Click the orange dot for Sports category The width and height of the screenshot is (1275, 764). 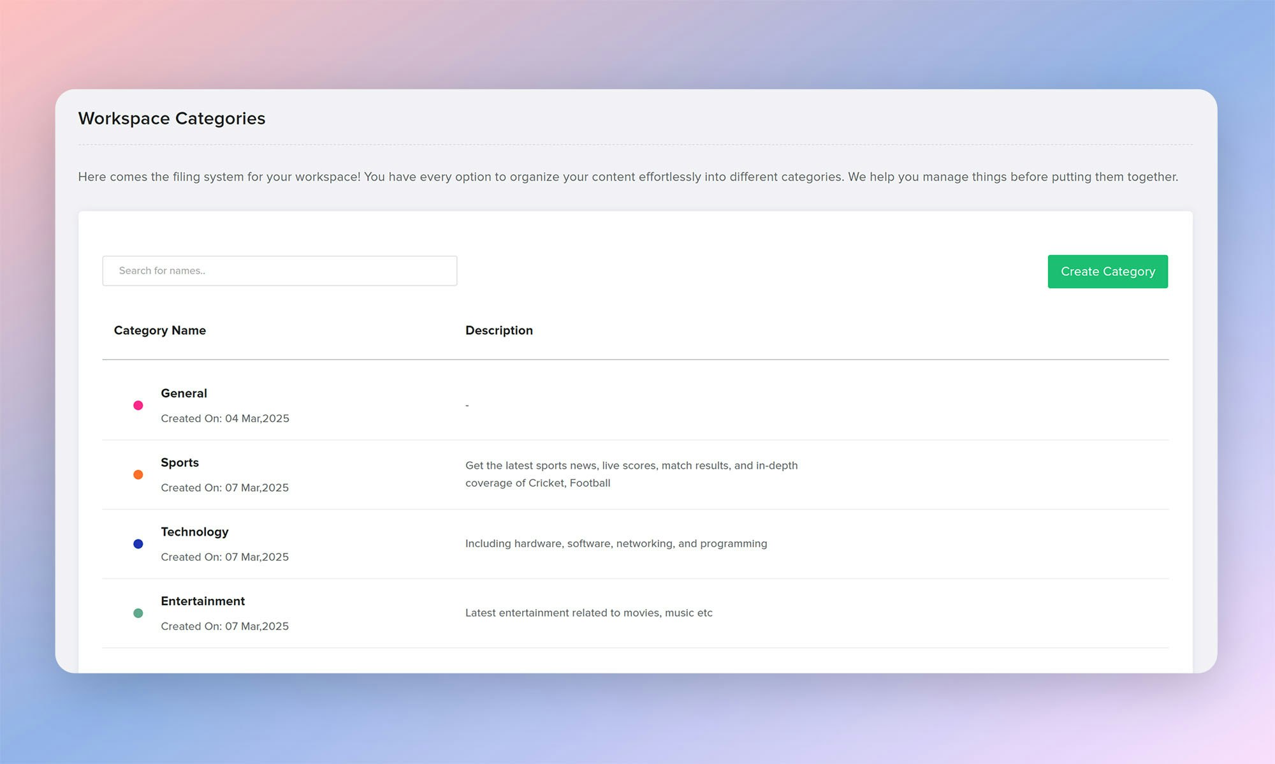tap(138, 474)
